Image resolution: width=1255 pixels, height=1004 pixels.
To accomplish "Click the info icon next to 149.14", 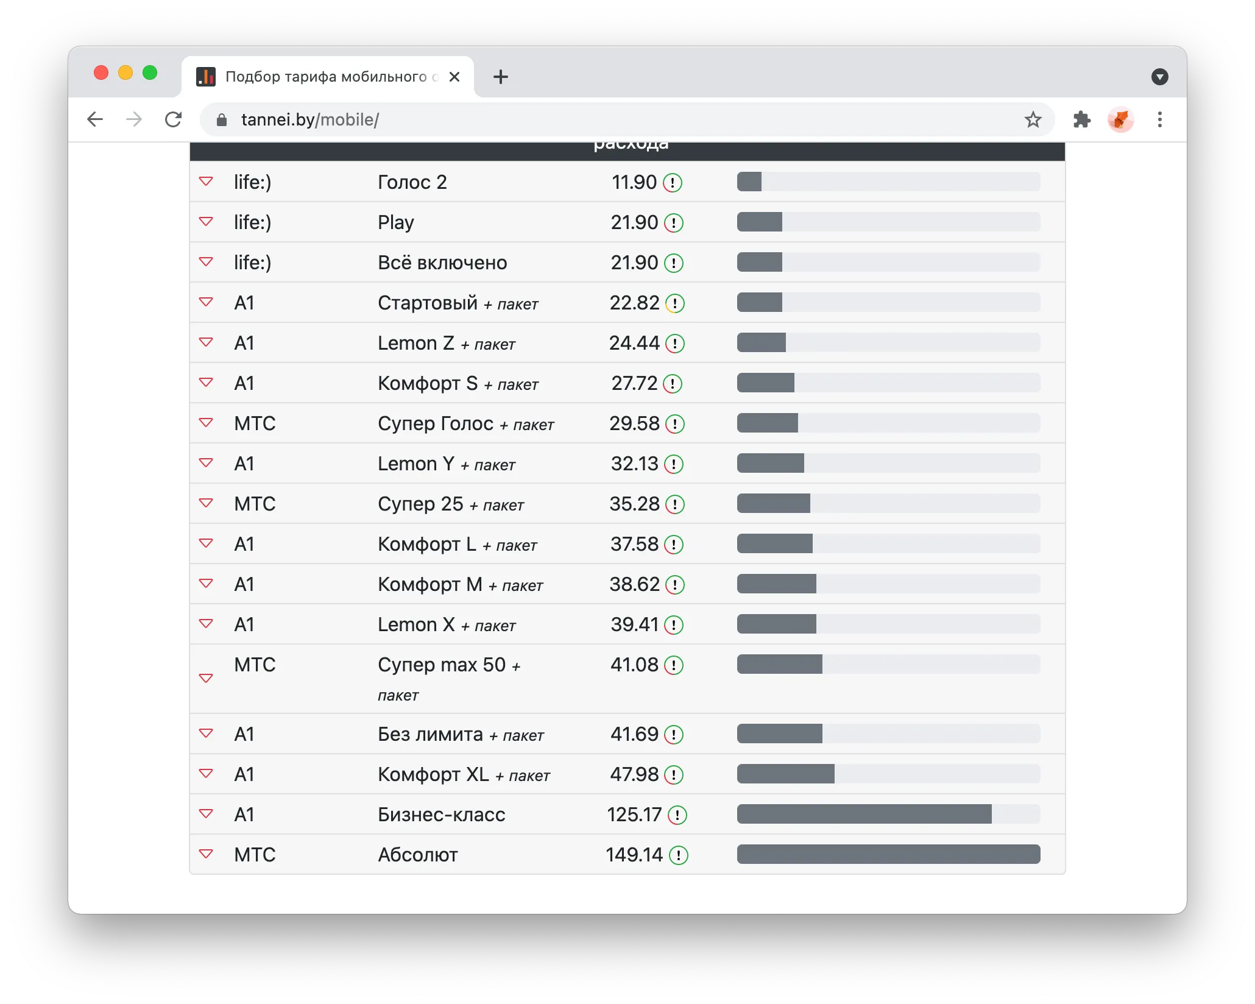I will click(678, 855).
